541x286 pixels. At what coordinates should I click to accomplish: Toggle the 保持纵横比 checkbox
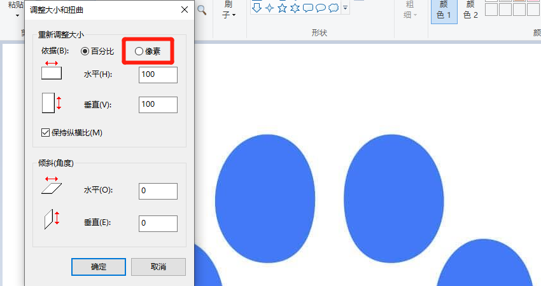pyautogui.click(x=45, y=132)
